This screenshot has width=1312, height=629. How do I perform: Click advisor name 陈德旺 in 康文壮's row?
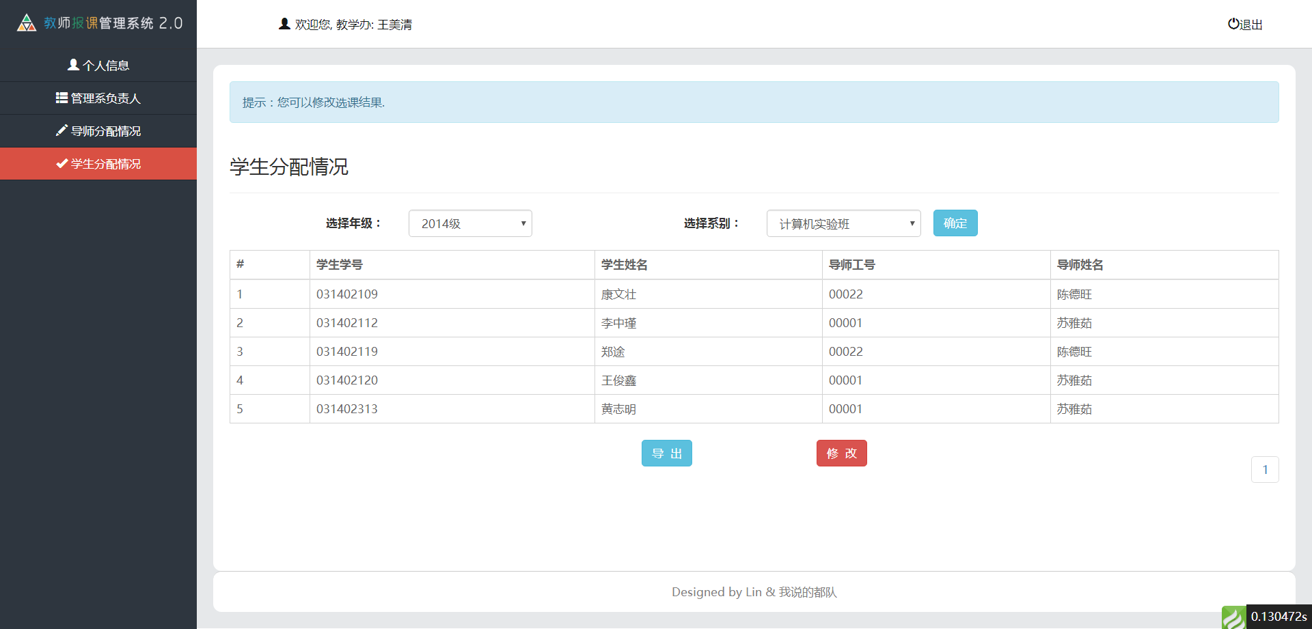(x=1074, y=294)
